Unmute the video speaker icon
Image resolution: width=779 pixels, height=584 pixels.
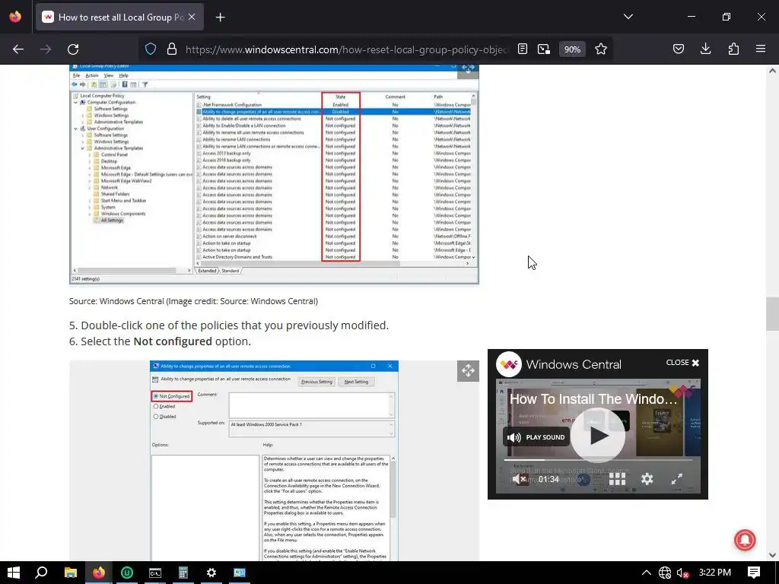[x=520, y=479]
